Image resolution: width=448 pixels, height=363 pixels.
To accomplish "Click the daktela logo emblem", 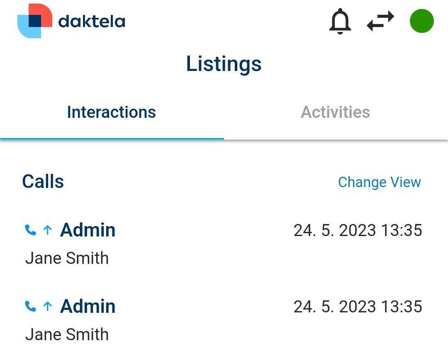I will pos(35,21).
